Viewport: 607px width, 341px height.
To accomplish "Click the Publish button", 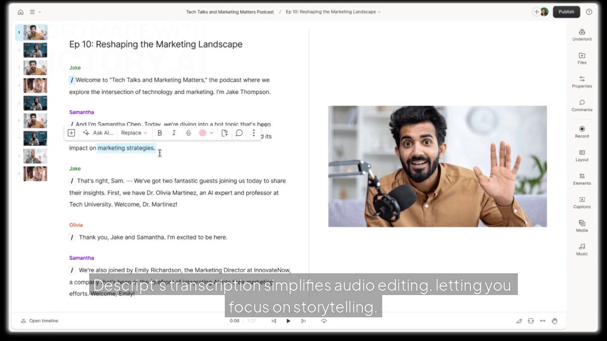I will pos(566,12).
